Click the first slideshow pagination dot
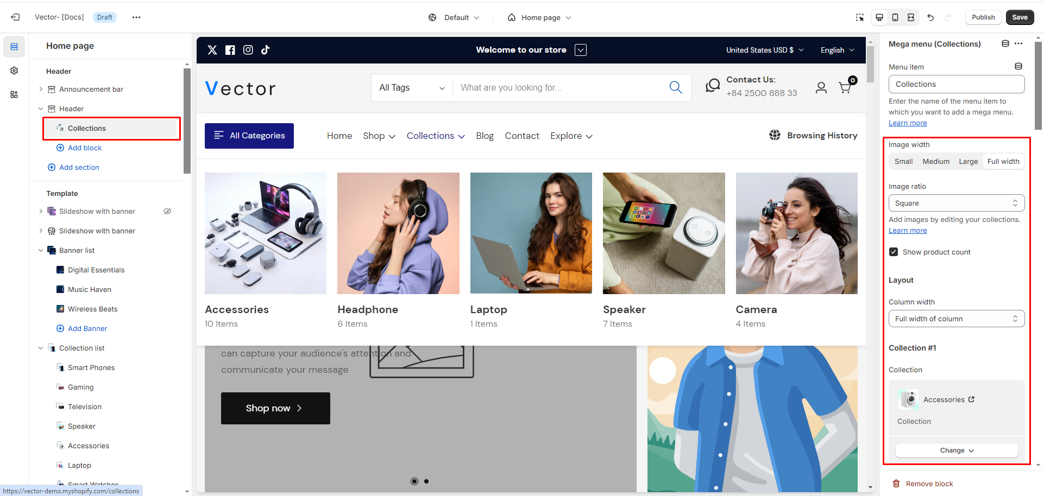This screenshot has height=496, width=1044. point(414,481)
